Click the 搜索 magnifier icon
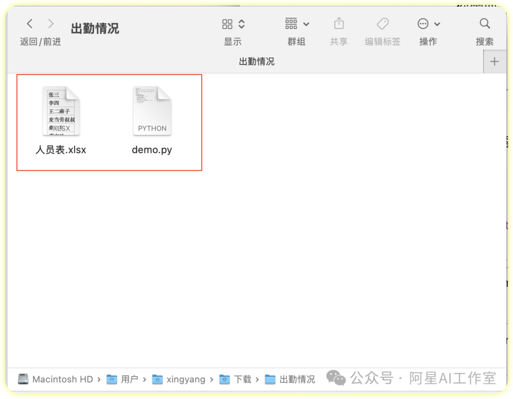The width and height of the screenshot is (513, 399). click(x=484, y=24)
